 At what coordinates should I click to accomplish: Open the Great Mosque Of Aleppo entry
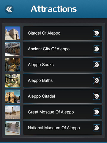click(63, 112)
